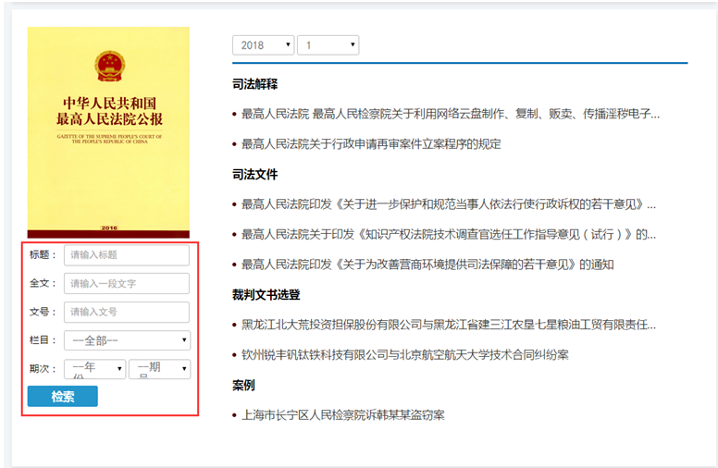This screenshot has height=468, width=718.
Task: Open the issue selector showing 1
Action: pyautogui.click(x=328, y=45)
